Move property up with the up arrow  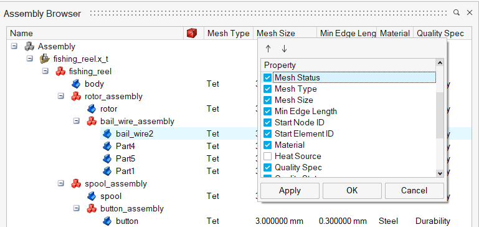pyautogui.click(x=268, y=49)
